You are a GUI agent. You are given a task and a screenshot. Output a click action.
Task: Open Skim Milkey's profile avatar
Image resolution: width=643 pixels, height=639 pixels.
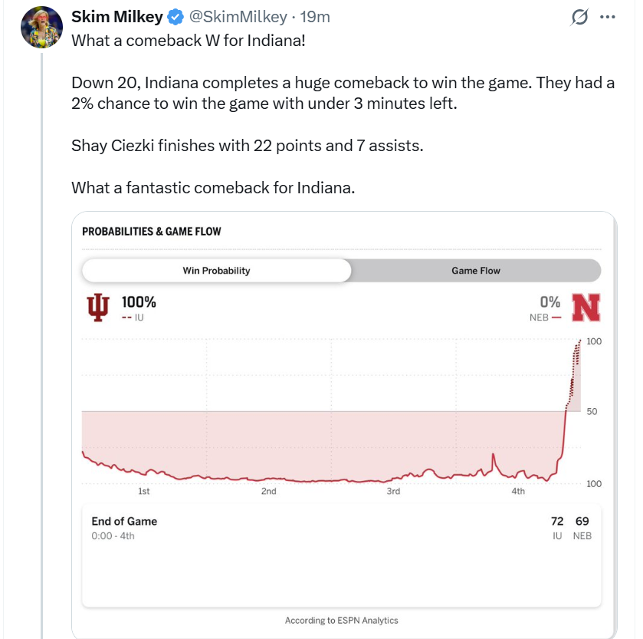pos(41,28)
